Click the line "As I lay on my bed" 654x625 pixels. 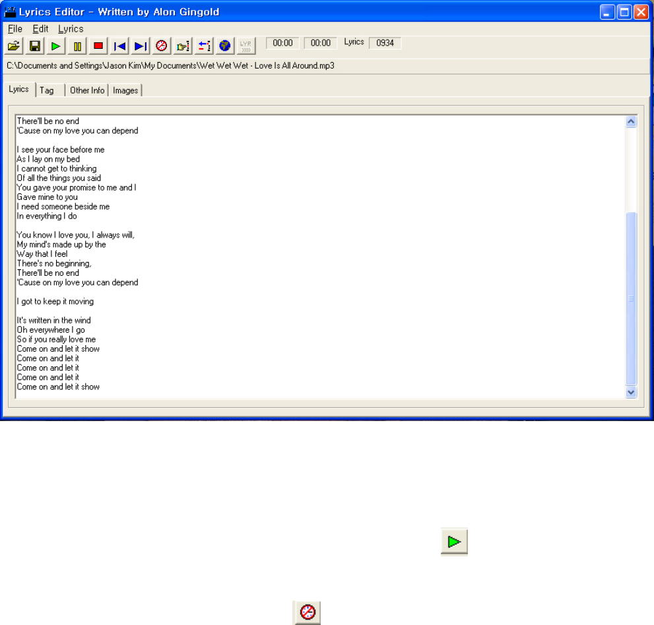[x=48, y=159]
